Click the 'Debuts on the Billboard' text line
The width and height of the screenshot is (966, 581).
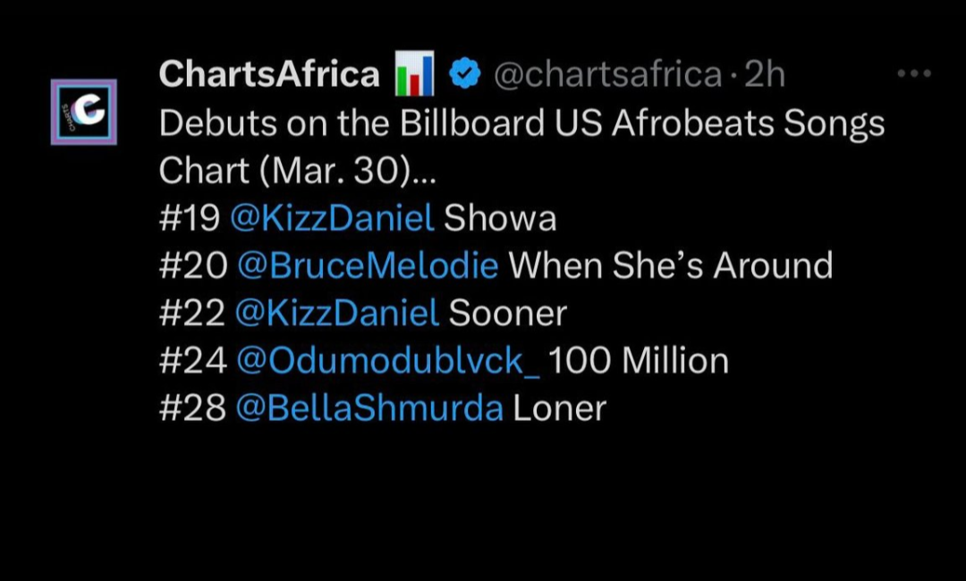[521, 123]
